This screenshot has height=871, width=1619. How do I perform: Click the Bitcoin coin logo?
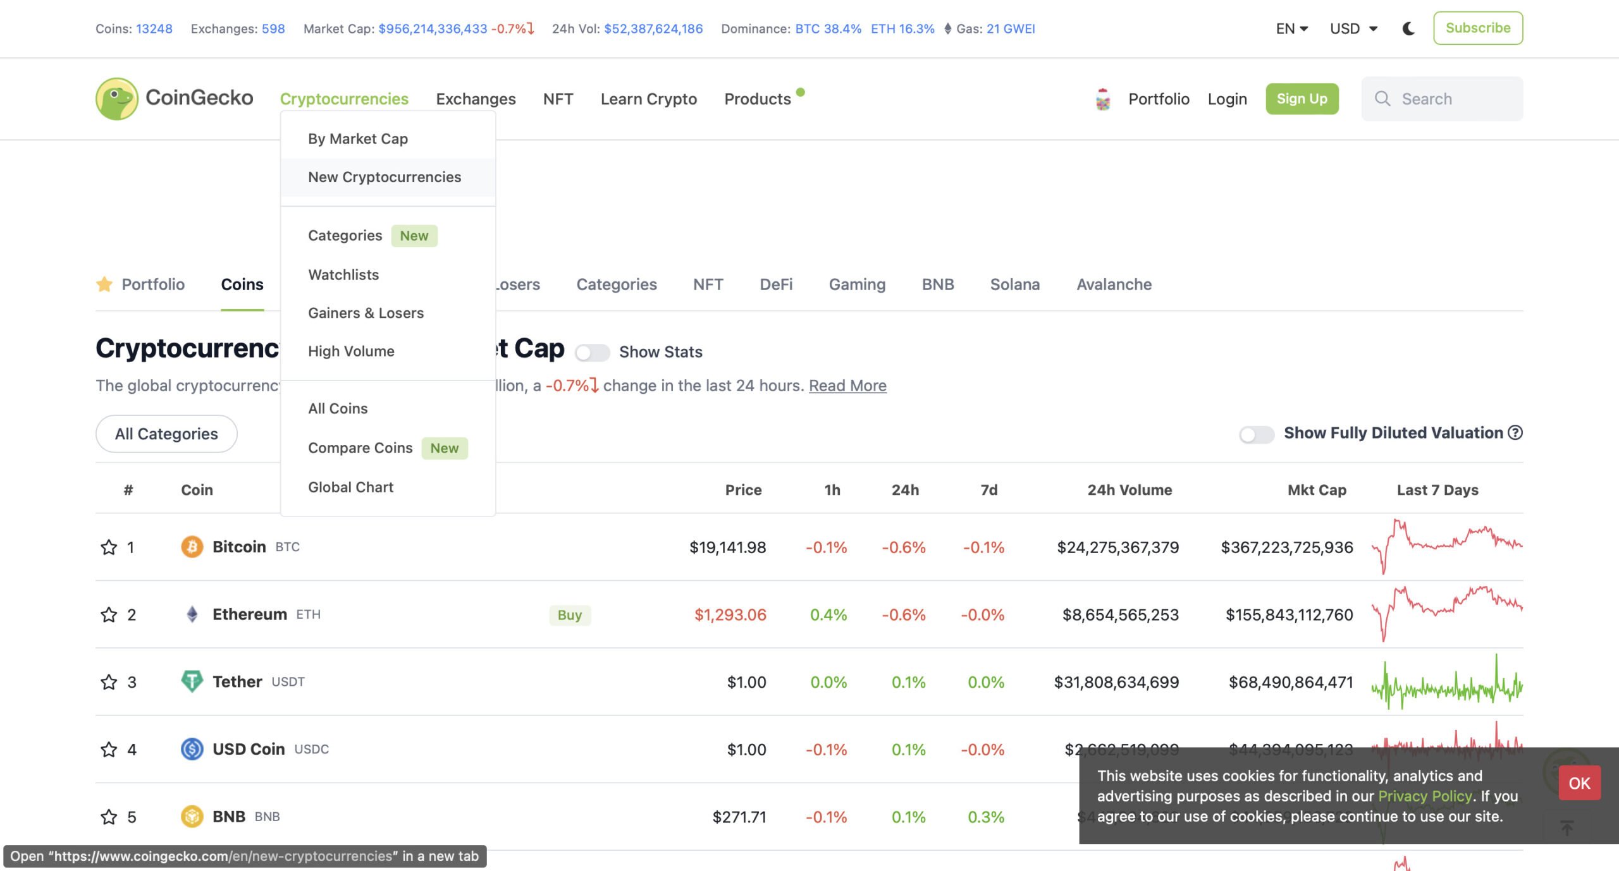click(192, 547)
